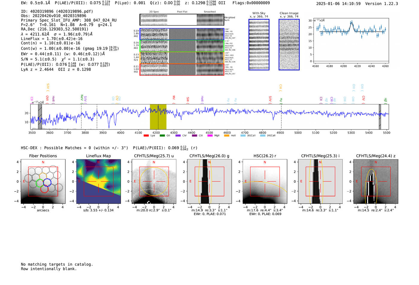Select the With Sky cutout image

pyautogui.click(x=259, y=45)
